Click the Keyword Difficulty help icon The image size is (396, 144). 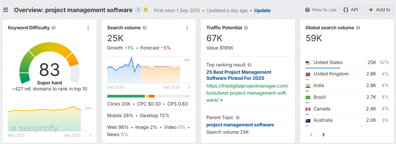[54, 28]
